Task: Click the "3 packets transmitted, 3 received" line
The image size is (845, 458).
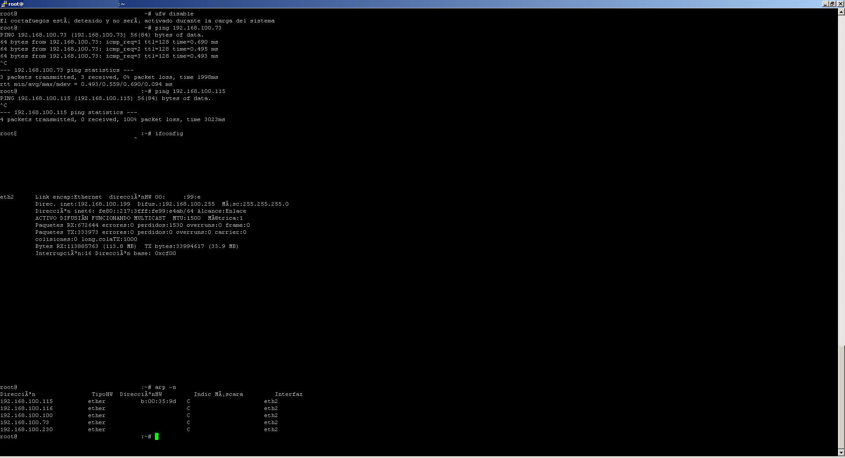Action: click(109, 77)
